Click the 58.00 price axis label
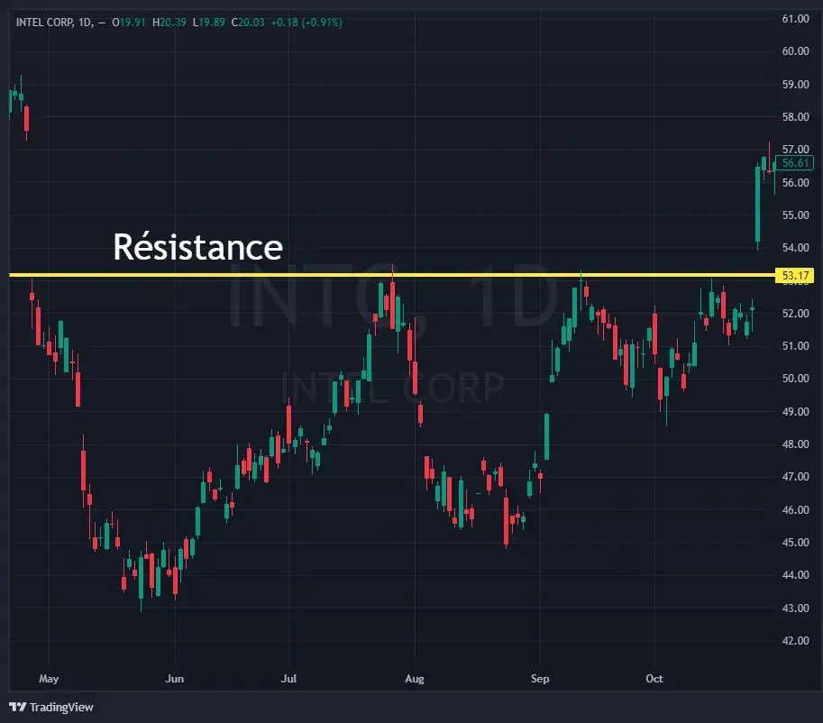The width and height of the screenshot is (823, 723). (795, 117)
